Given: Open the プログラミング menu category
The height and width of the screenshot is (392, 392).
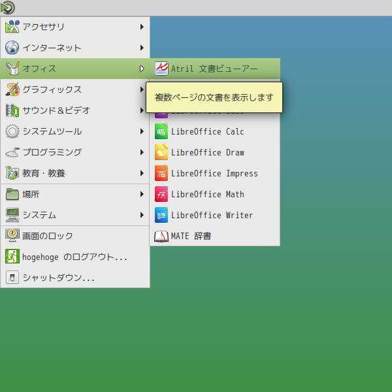Looking at the screenshot, I should pos(75,152).
